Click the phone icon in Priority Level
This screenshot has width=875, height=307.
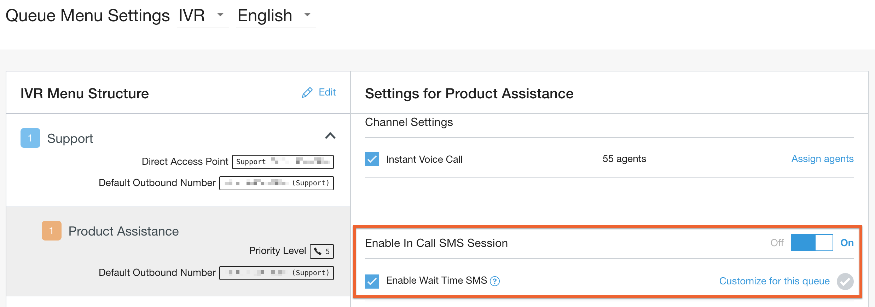318,251
